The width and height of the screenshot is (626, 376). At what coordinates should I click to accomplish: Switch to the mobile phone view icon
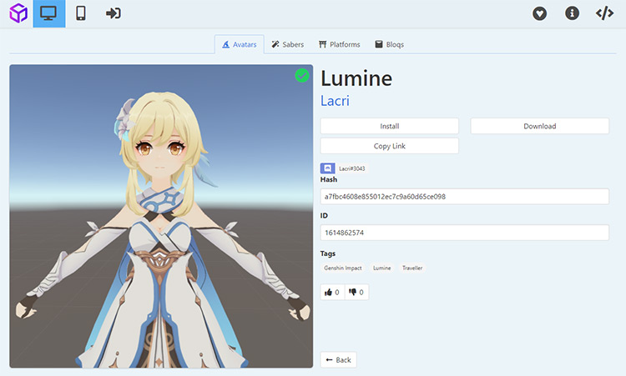tap(81, 13)
